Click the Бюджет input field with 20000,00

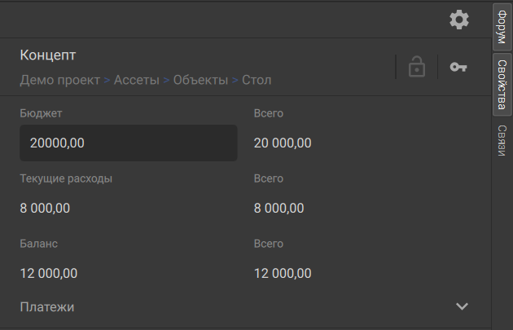click(129, 143)
